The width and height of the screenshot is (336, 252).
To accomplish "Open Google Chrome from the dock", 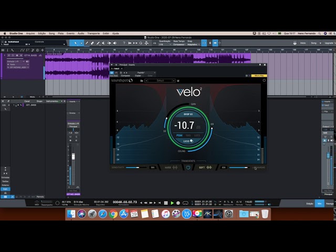I will pyautogui.click(x=113, y=214).
